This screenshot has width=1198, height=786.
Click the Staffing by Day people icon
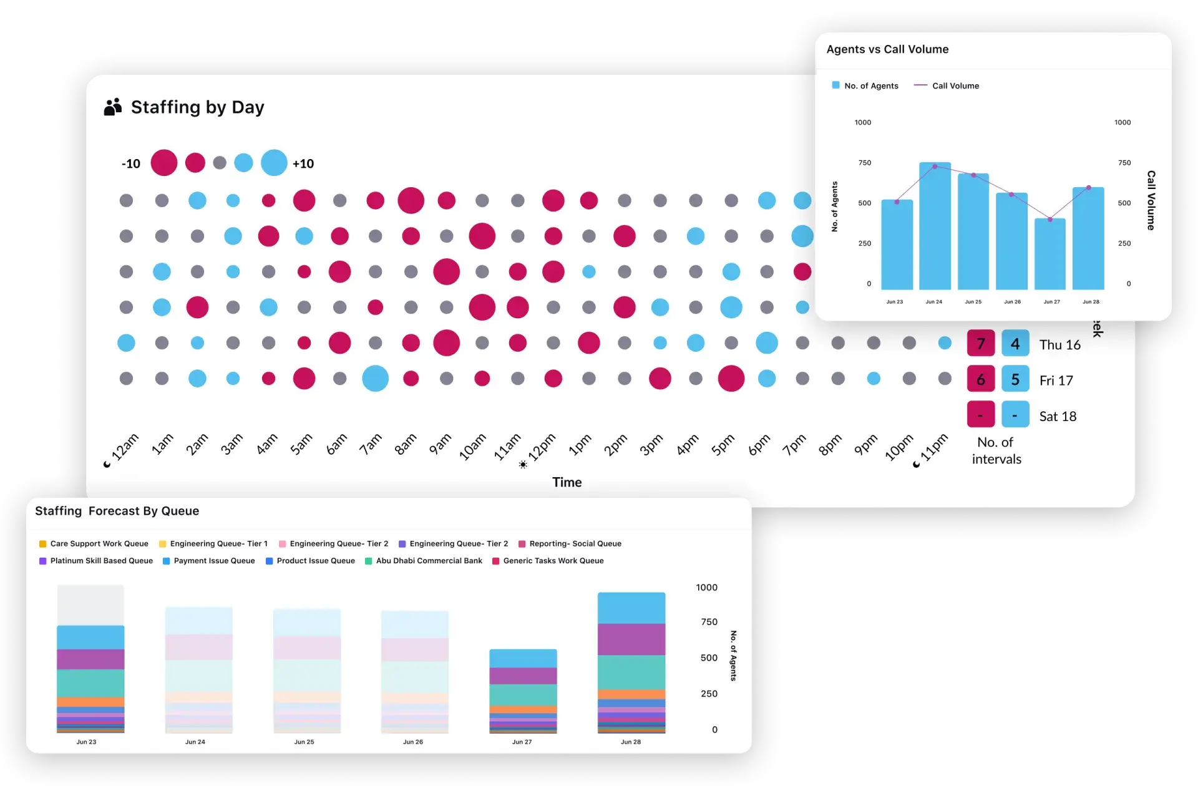pos(113,107)
